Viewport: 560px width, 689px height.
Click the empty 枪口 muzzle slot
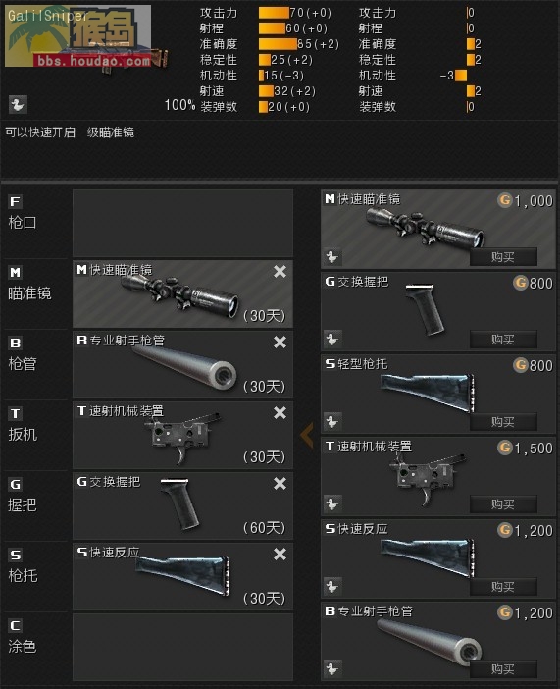(182, 223)
